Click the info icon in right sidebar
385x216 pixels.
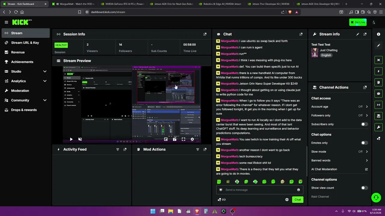379,34
